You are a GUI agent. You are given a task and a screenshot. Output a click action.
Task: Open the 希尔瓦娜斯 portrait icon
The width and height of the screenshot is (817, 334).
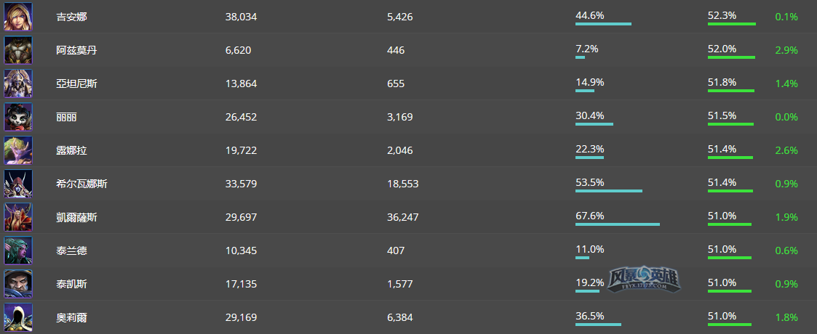pos(18,184)
